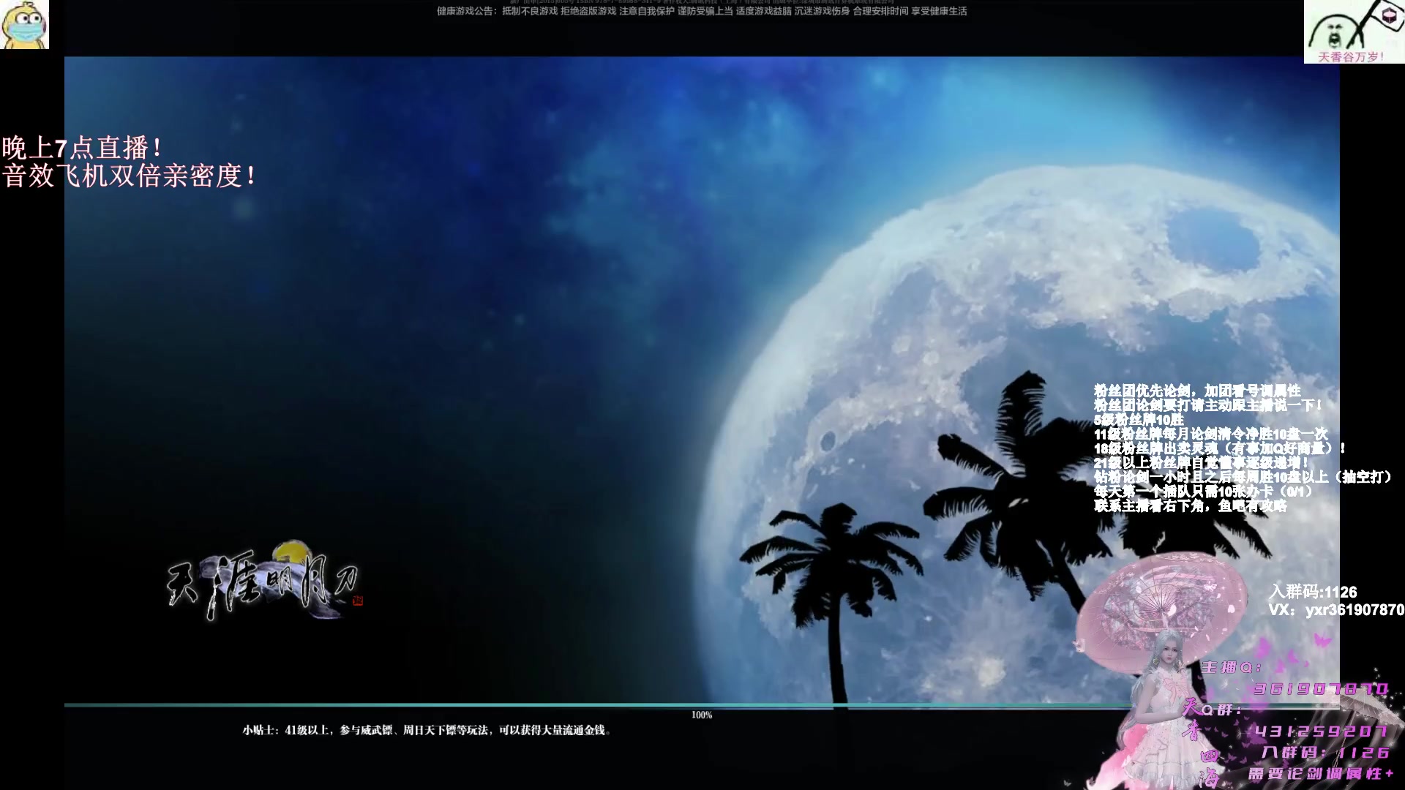Viewport: 1405px width, 790px height.
Task: Click the masked duck avatar icon
Action: (24, 24)
